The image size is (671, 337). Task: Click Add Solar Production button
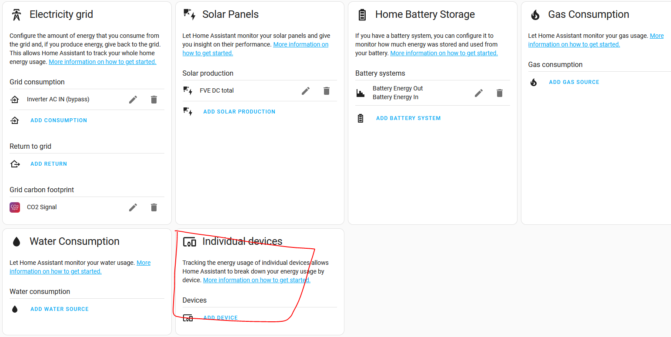[239, 112]
